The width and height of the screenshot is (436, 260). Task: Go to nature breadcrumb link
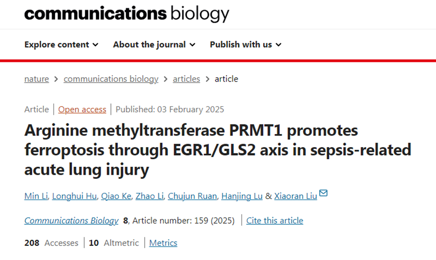(x=36, y=79)
